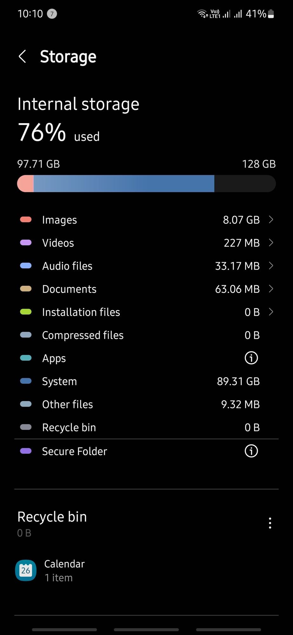This screenshot has width=293, height=635.
Task: Tap the back arrow next to Storage
Action: click(x=22, y=57)
